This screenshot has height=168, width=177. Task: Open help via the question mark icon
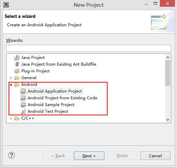tap(11, 155)
